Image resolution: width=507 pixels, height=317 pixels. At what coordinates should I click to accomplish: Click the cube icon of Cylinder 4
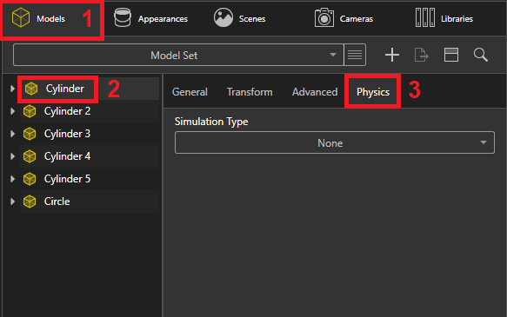(30, 156)
